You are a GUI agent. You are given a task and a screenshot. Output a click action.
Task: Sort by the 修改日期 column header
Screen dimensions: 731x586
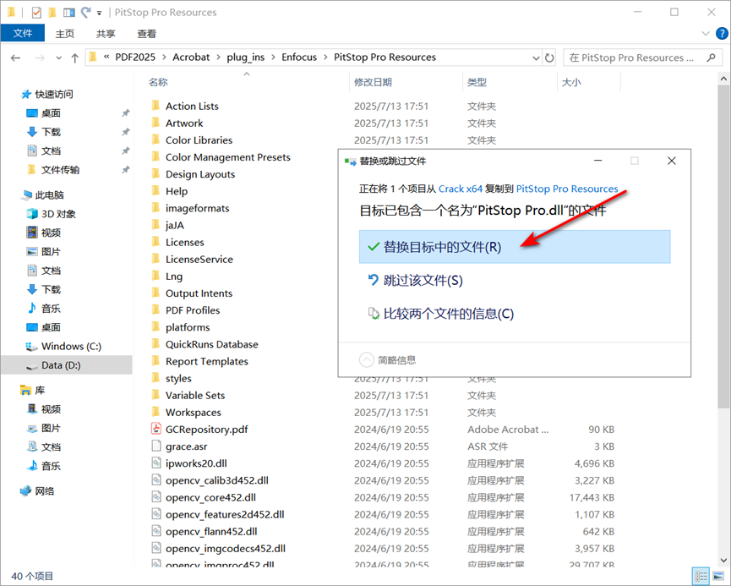click(x=373, y=82)
